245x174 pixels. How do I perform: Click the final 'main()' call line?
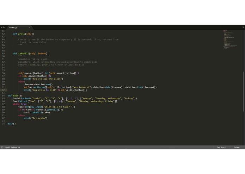coord(12,124)
